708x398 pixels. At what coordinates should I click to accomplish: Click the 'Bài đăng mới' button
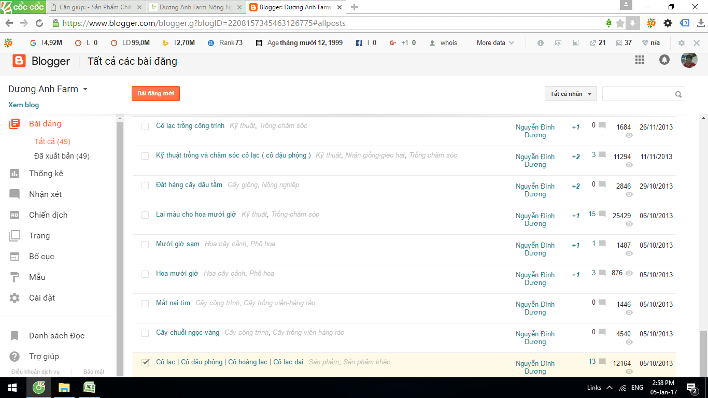point(155,94)
